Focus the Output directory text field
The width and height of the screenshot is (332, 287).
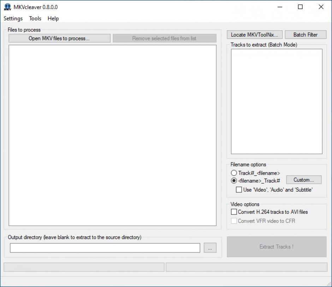point(105,248)
